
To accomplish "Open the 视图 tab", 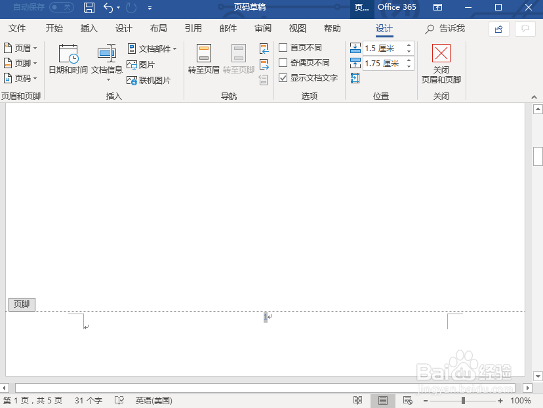I will pos(298,28).
